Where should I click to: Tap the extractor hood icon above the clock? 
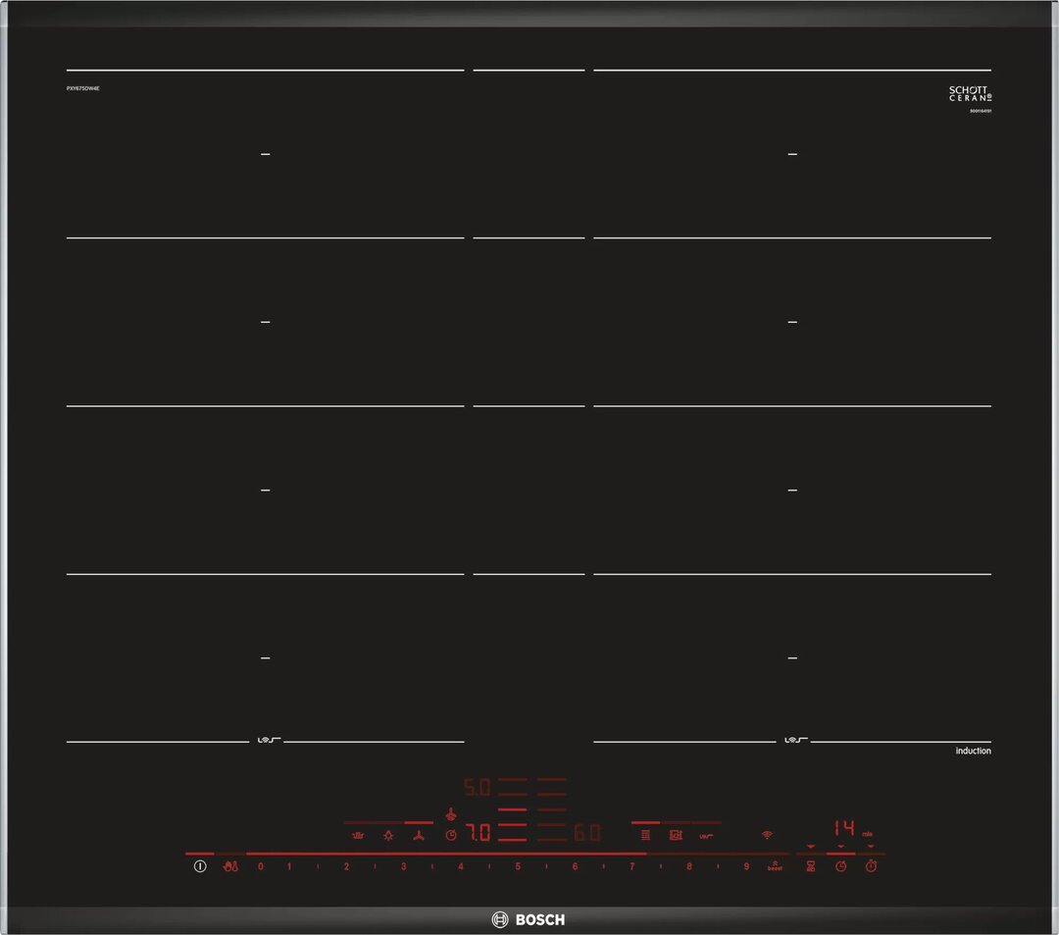pyautogui.click(x=451, y=814)
